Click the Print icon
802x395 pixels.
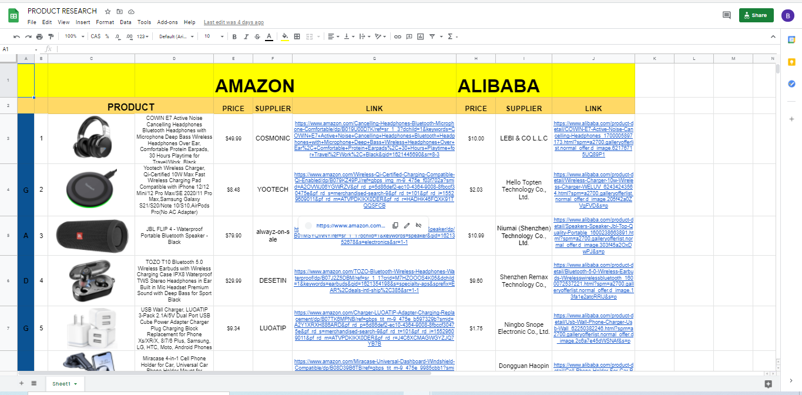click(39, 36)
